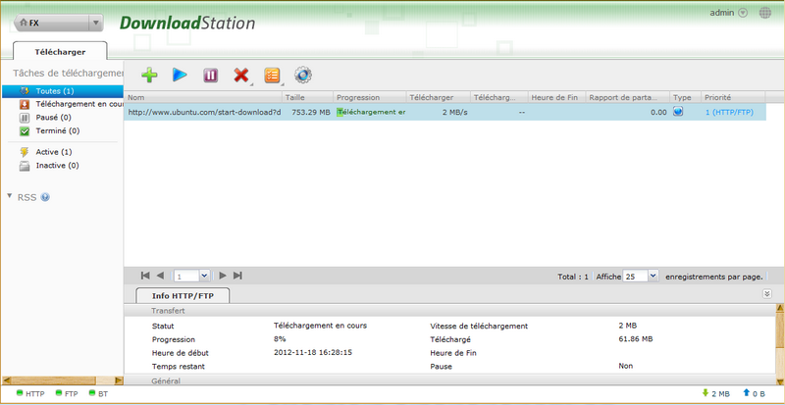Select the Info HTTP/FTP tab
This screenshot has height=405, width=785.
point(183,296)
